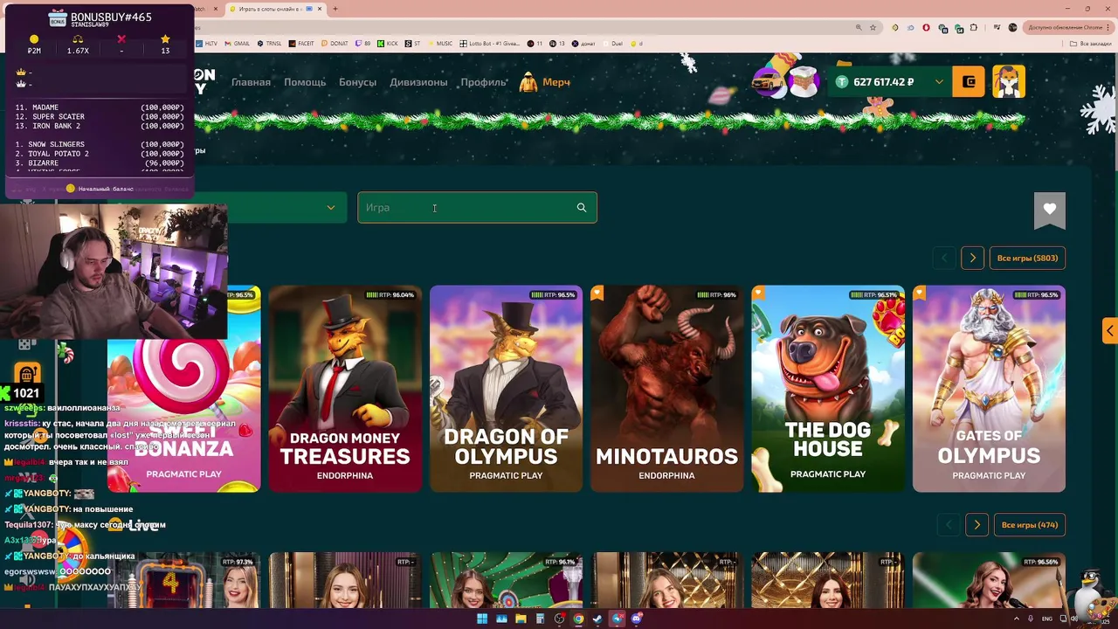
Task: Expand the orange side panel arrow tab
Action: click(1109, 331)
